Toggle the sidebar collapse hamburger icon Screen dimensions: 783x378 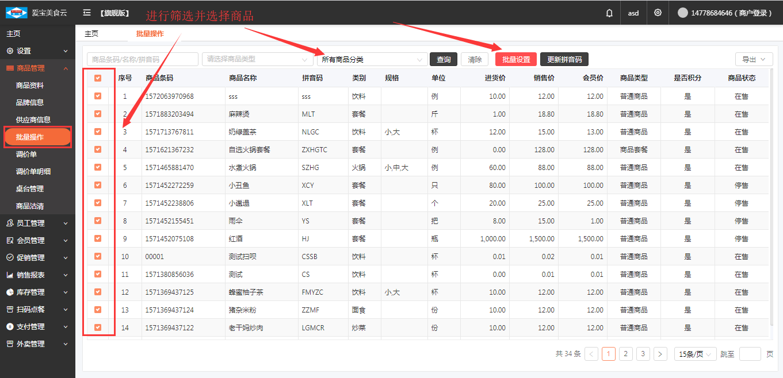click(87, 13)
